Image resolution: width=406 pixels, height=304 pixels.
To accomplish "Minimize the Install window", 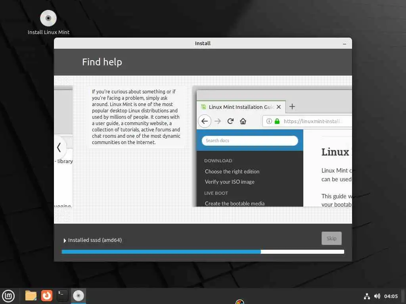I will (345, 44).
